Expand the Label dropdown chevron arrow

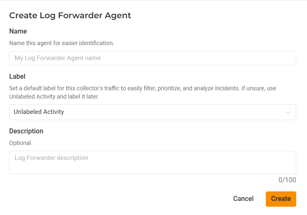pos(288,112)
